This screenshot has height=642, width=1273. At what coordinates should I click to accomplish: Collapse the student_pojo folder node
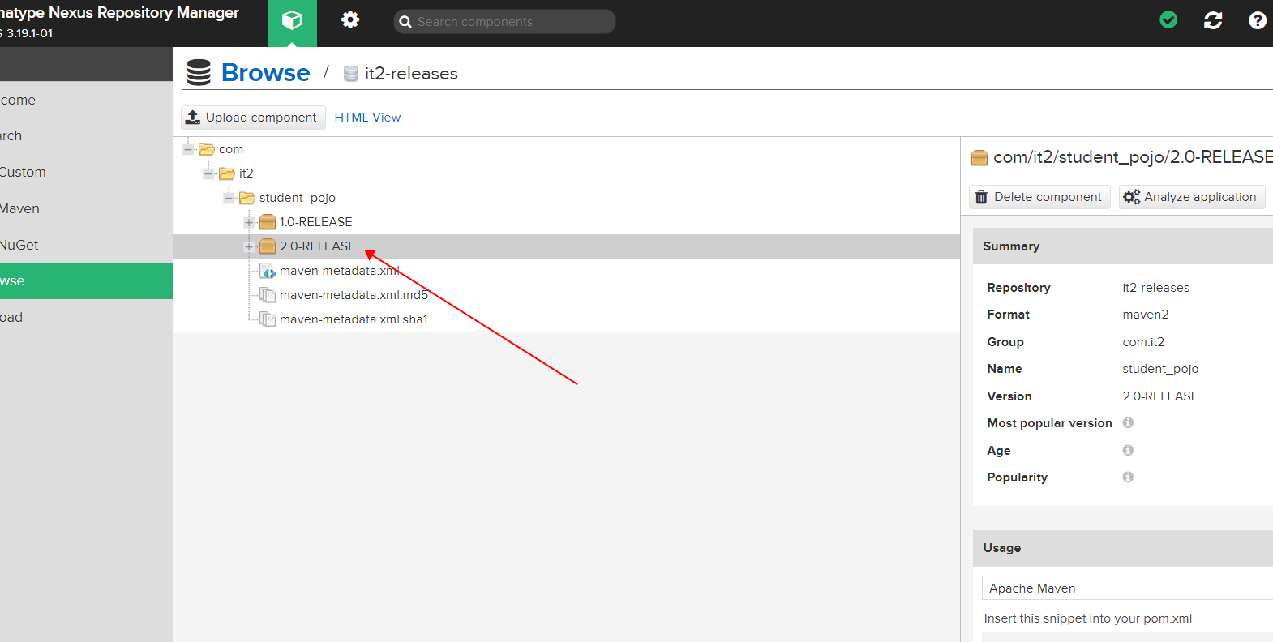[x=229, y=198]
